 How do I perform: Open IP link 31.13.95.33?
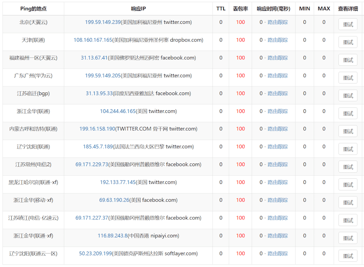(x=99, y=93)
